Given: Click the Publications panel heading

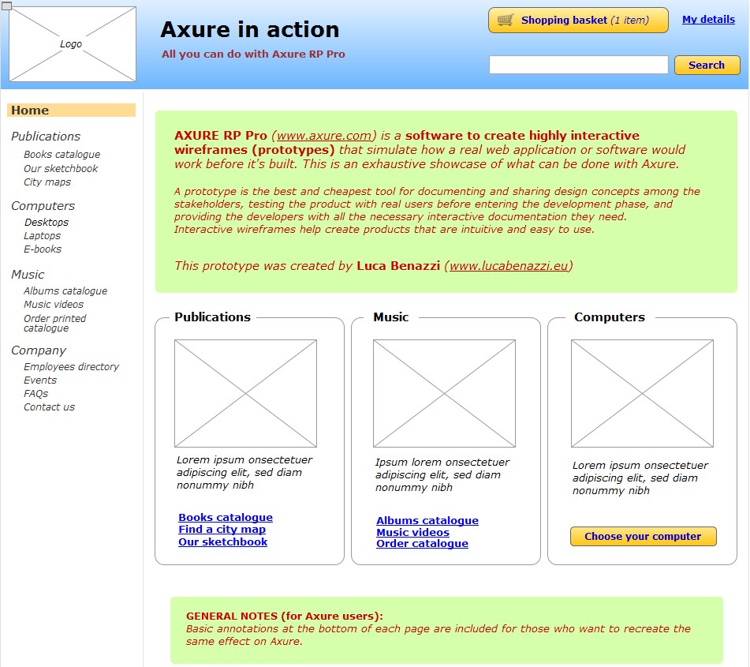Looking at the screenshot, I should 212,317.
